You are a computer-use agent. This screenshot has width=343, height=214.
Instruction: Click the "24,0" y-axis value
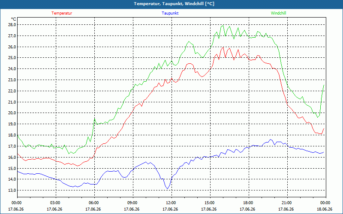12,69
